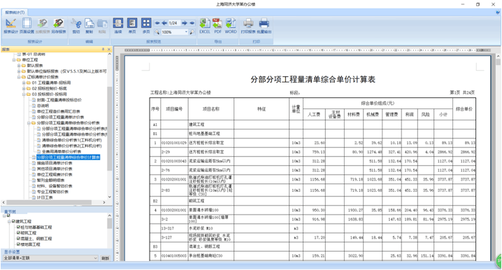Image resolution: width=502 pixels, height=270 pixels.
Task: Toggle the 楼地面工程 checkbox
Action: (19, 244)
